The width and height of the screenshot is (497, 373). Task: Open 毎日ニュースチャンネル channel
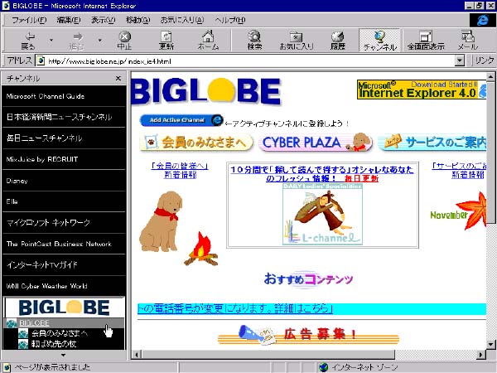pyautogui.click(x=64, y=138)
